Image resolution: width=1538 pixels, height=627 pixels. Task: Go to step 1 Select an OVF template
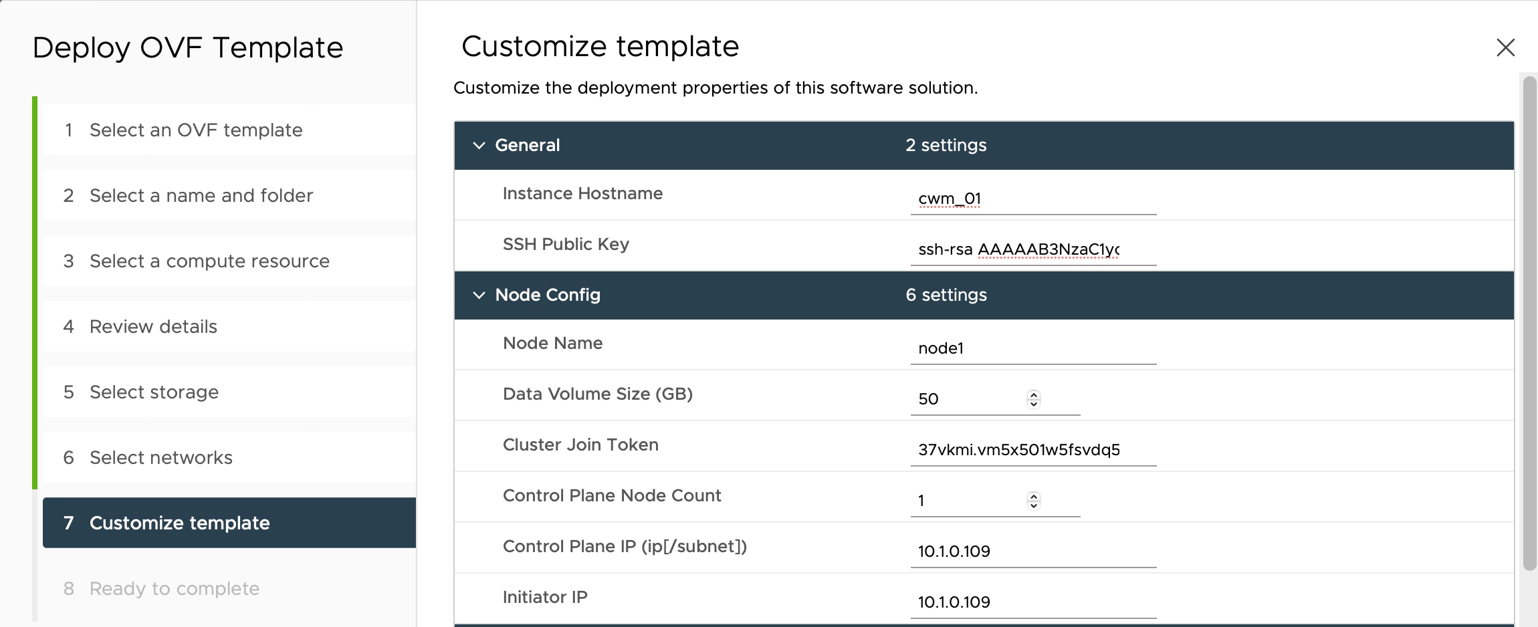coord(195,130)
